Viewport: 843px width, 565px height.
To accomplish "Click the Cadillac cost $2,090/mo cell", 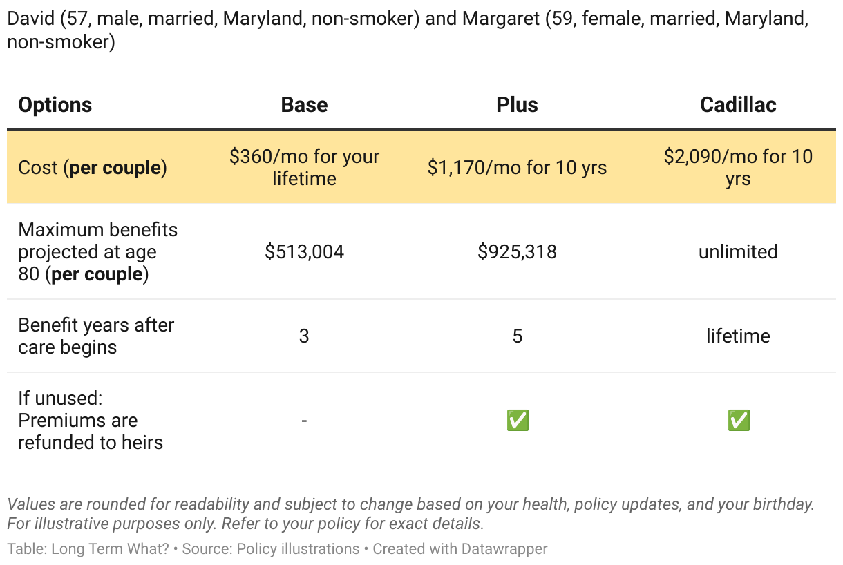I will (x=738, y=167).
